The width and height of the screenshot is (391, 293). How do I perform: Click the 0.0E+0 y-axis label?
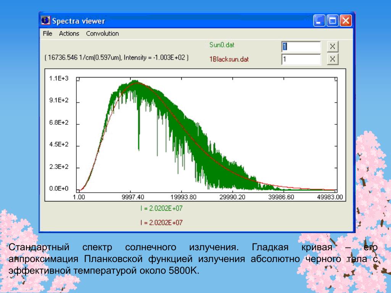(x=58, y=188)
